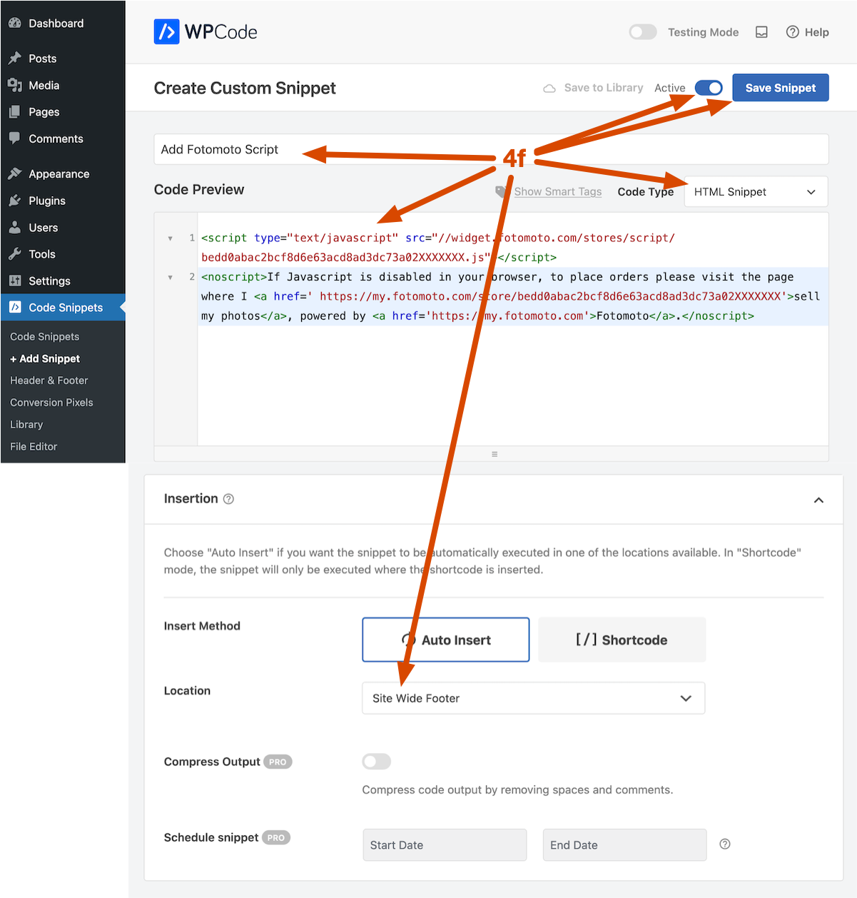Click the Pages icon in sidebar
The width and height of the screenshot is (857, 898).
click(14, 112)
